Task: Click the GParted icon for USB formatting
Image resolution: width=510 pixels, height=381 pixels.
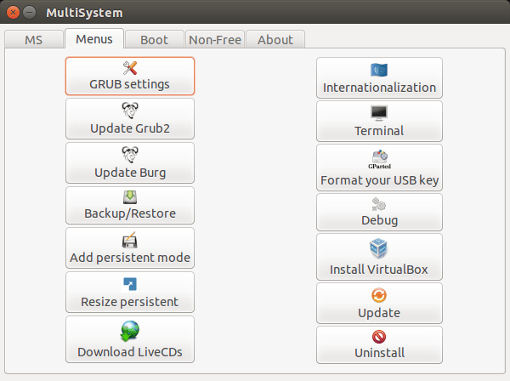Action: pyautogui.click(x=379, y=158)
